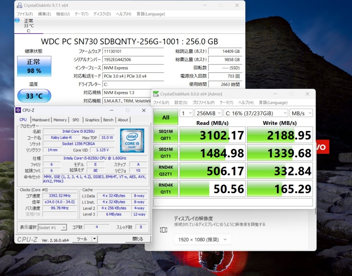Run the RND4K Q1T1 test
This screenshot has width=352, height=276.
point(166,188)
